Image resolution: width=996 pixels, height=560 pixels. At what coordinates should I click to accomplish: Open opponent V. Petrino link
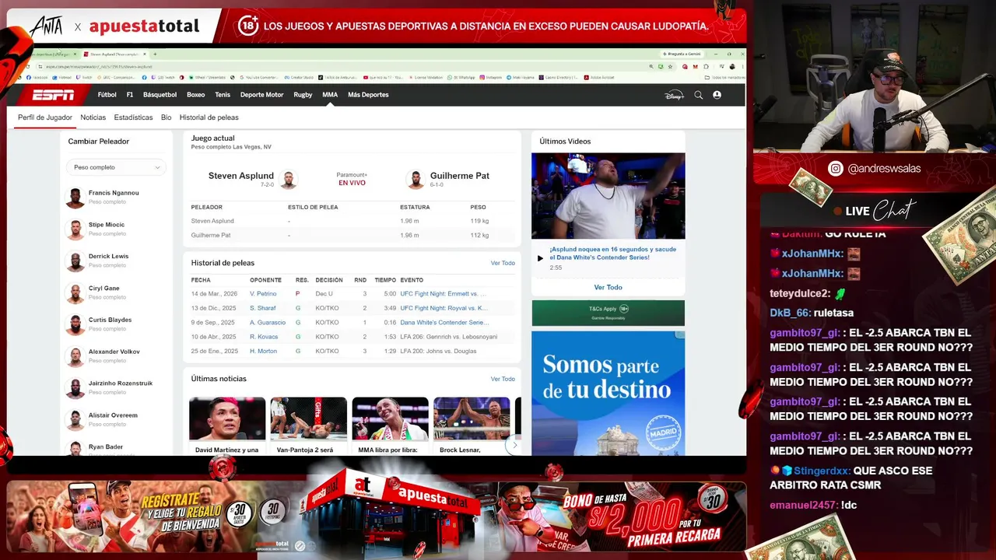(x=263, y=294)
